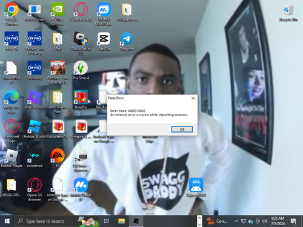Viewport: 303px width, 227px height.
Task: Click the Roblox app taskbar button
Action: (136, 221)
